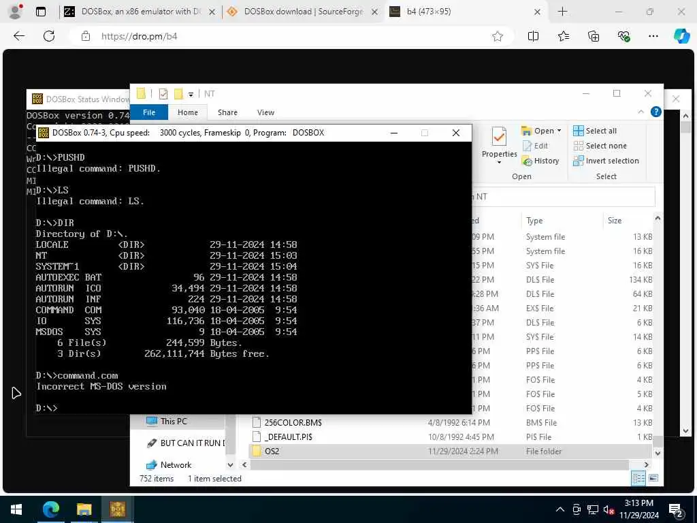
Task: Open the notification center icon
Action: point(676,511)
